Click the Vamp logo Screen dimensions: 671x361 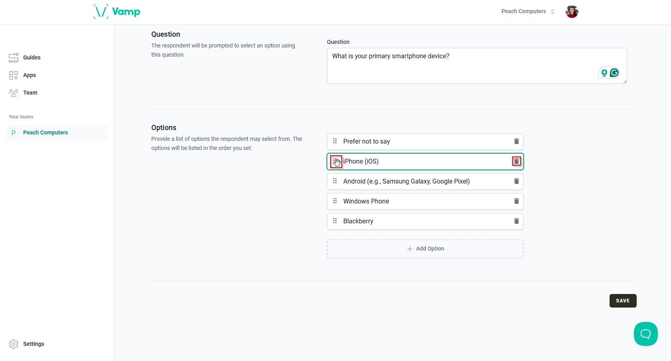tap(117, 12)
